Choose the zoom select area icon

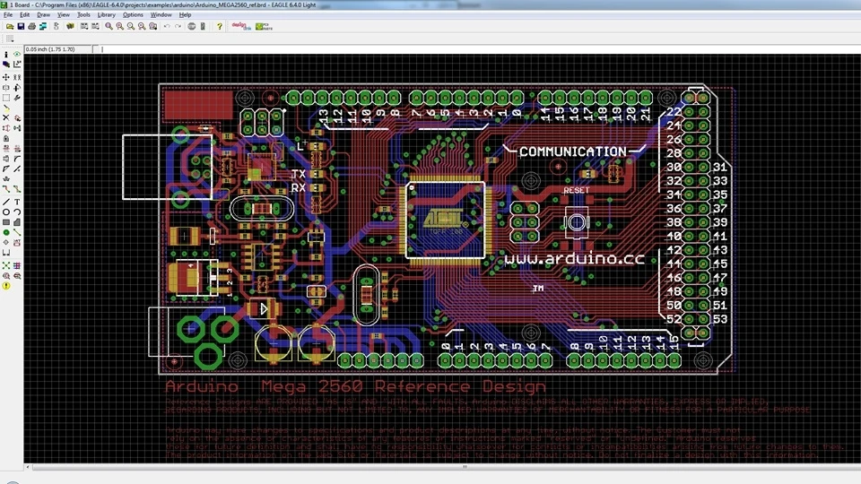click(x=153, y=26)
